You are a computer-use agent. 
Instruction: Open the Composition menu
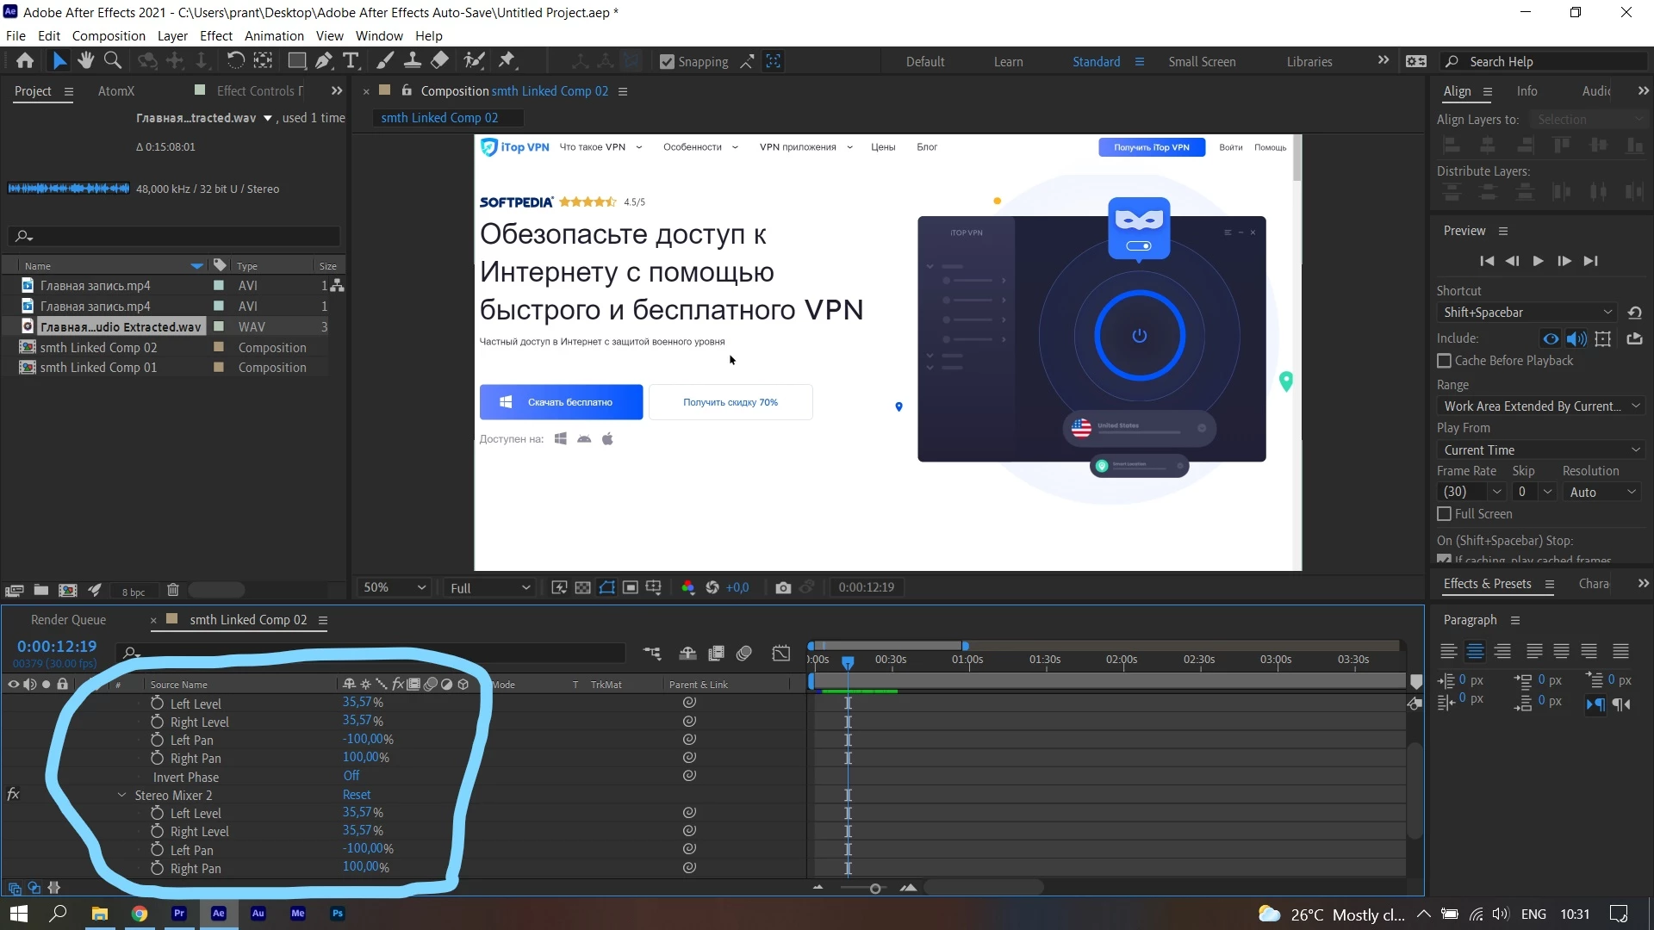[x=109, y=36]
